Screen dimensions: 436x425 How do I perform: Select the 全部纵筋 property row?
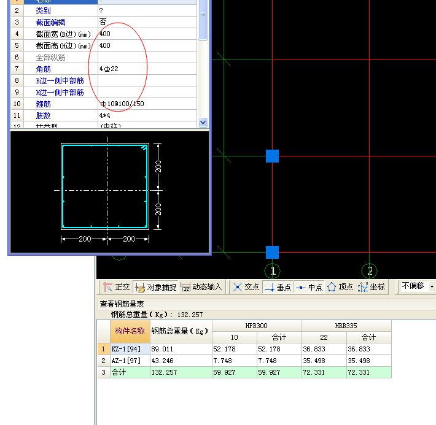point(104,57)
